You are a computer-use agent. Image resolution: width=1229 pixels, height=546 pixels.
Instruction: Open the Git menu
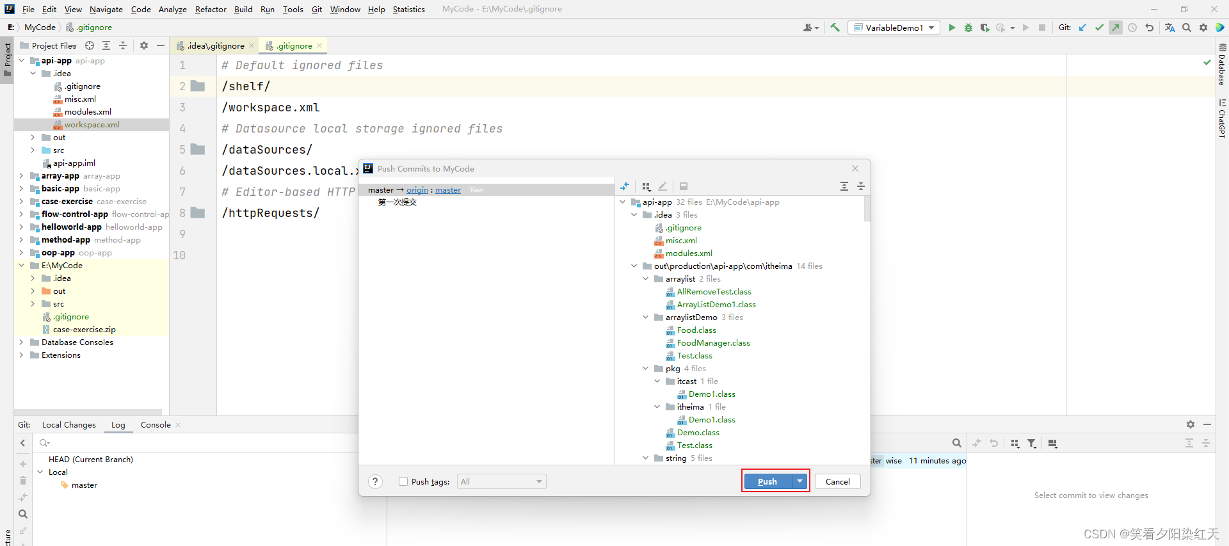pyautogui.click(x=317, y=9)
